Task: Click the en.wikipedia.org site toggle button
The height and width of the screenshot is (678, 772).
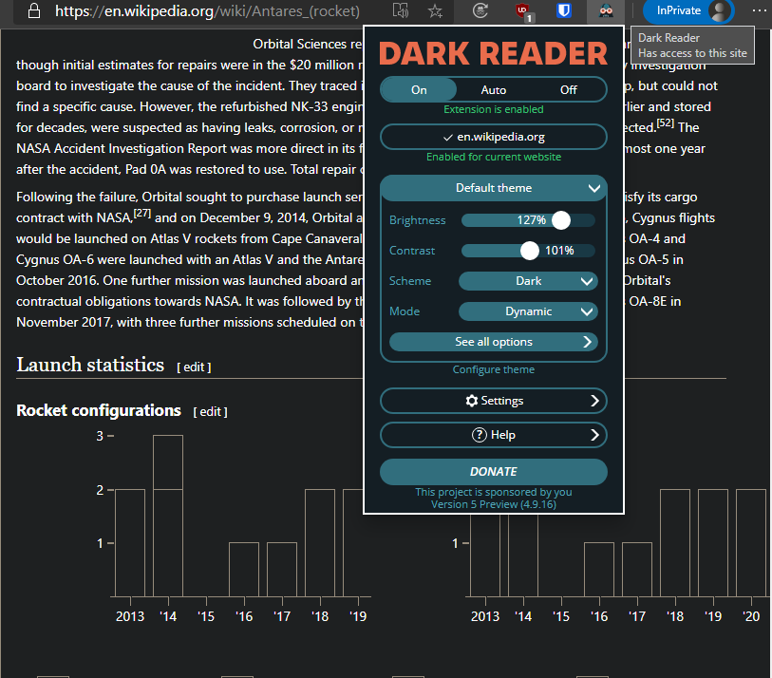Action: [493, 137]
